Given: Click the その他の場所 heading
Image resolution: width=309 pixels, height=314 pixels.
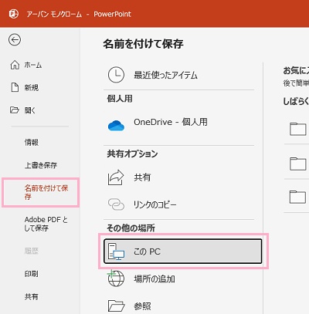Looking at the screenshot, I should [x=131, y=228].
